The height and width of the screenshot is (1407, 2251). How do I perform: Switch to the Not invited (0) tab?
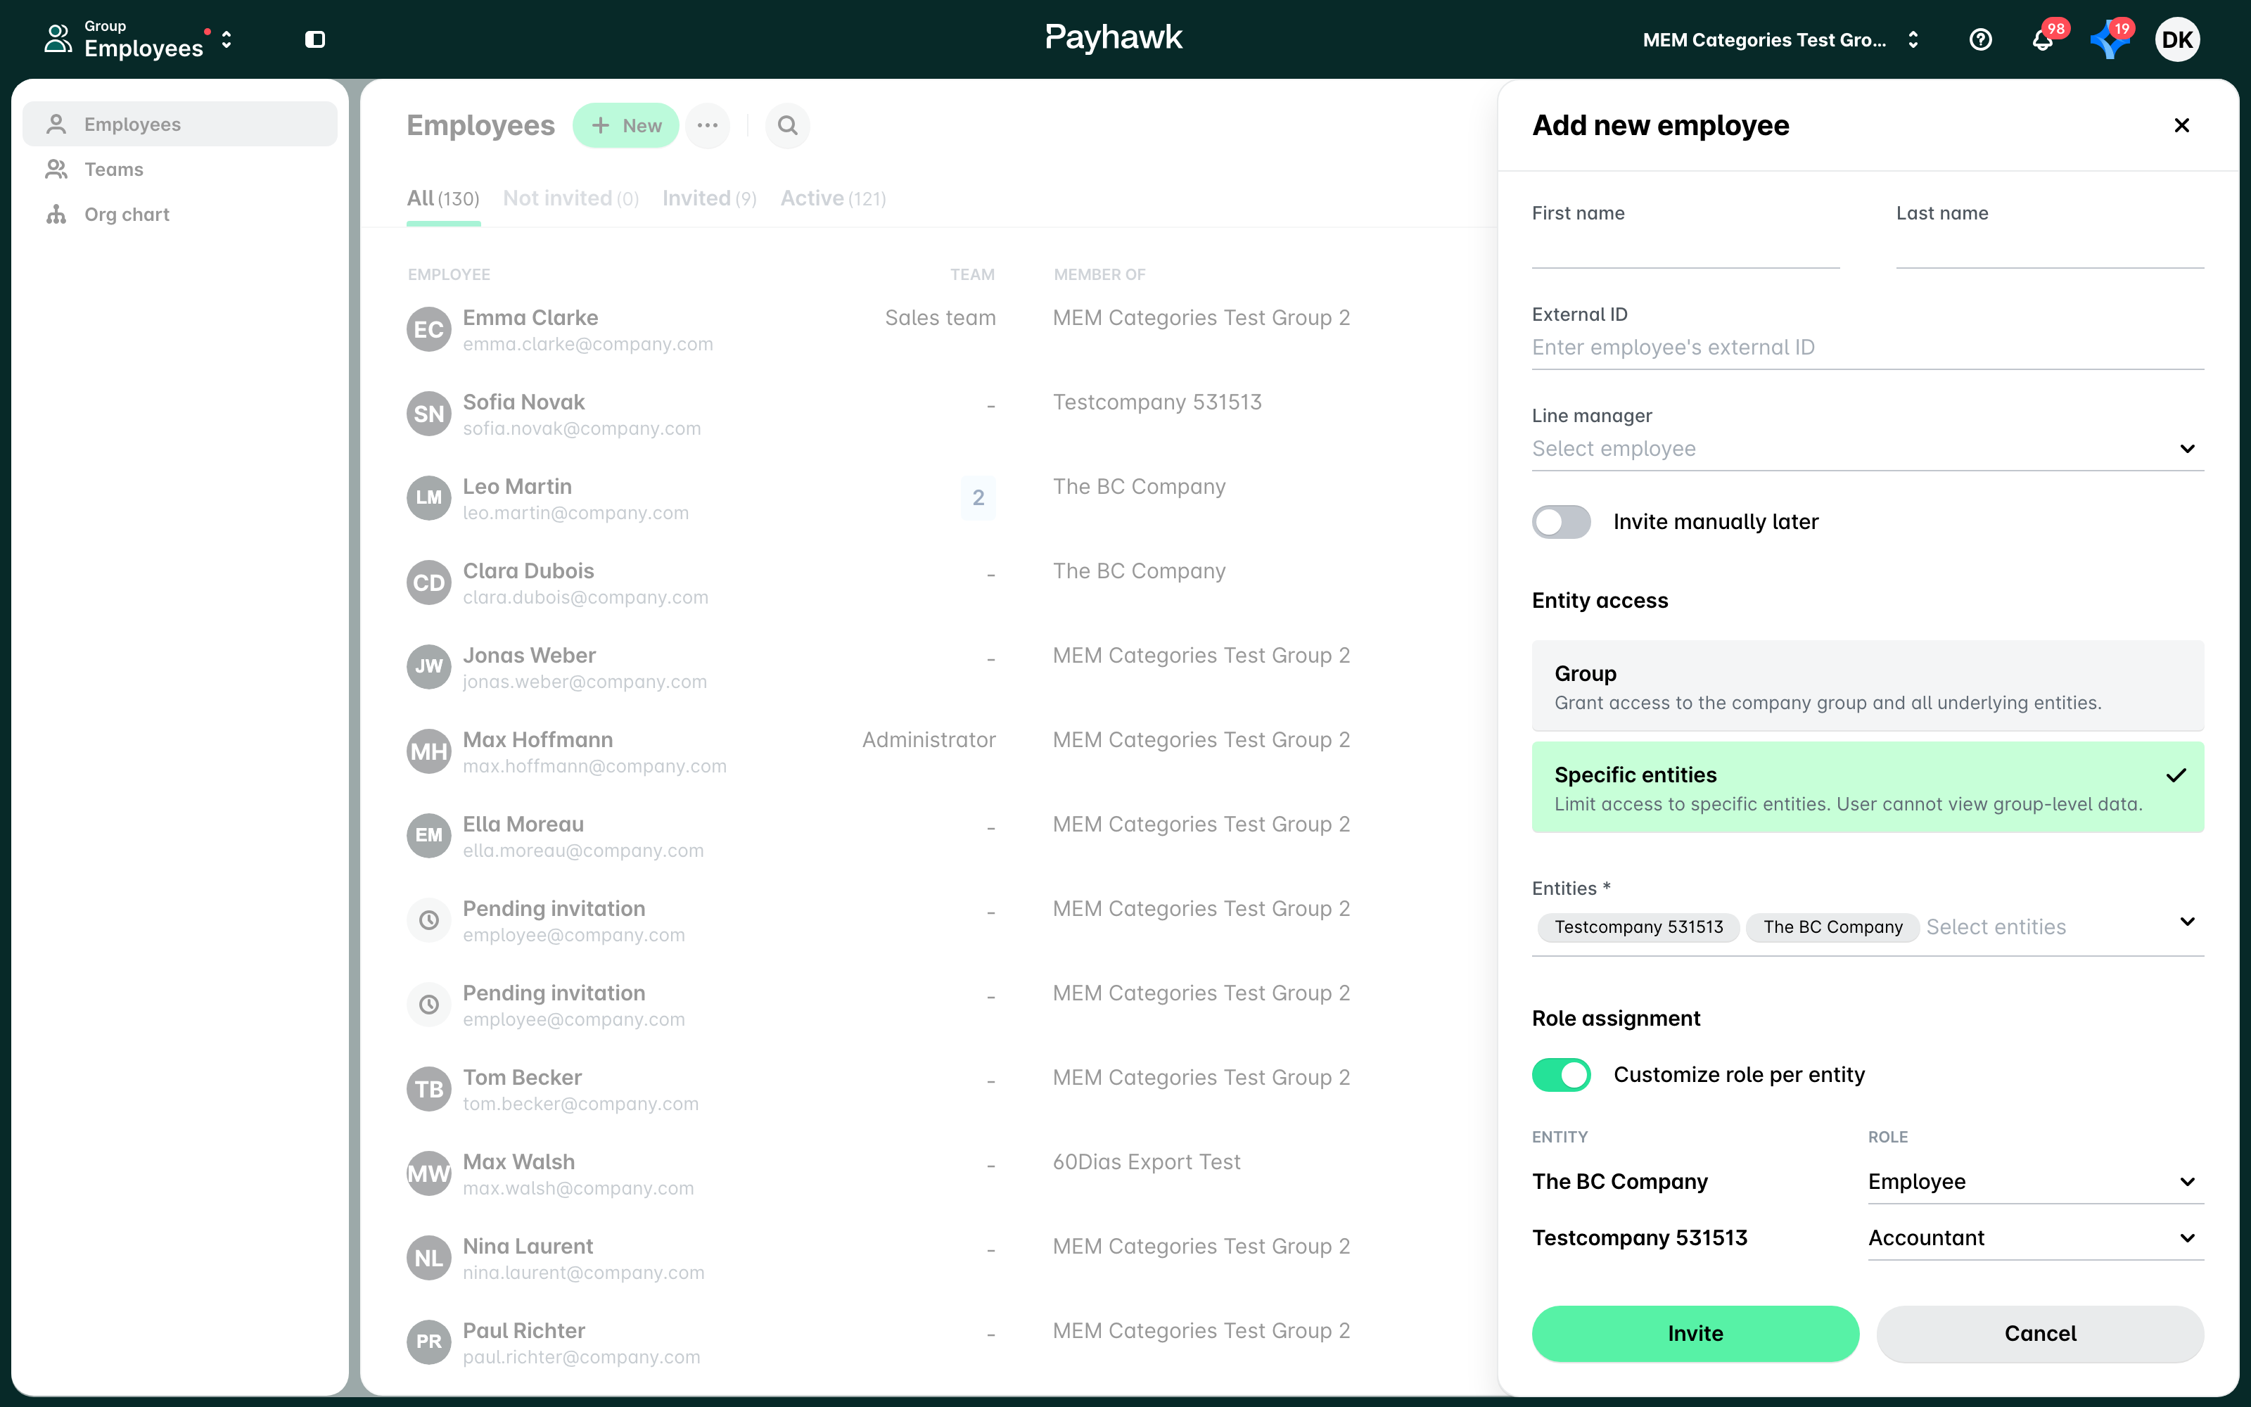coord(570,198)
